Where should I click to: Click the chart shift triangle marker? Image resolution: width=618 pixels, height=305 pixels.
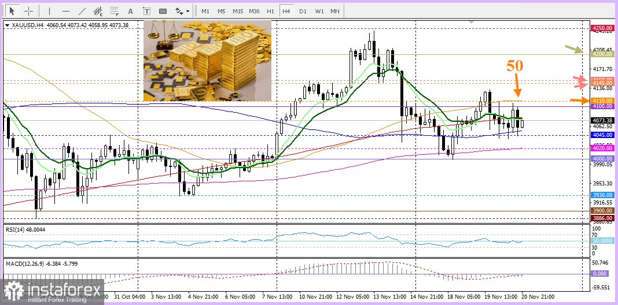(472, 22)
